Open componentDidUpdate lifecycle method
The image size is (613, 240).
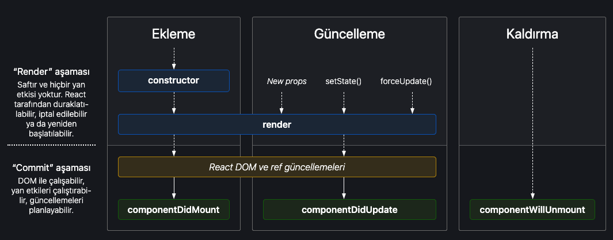click(x=349, y=210)
